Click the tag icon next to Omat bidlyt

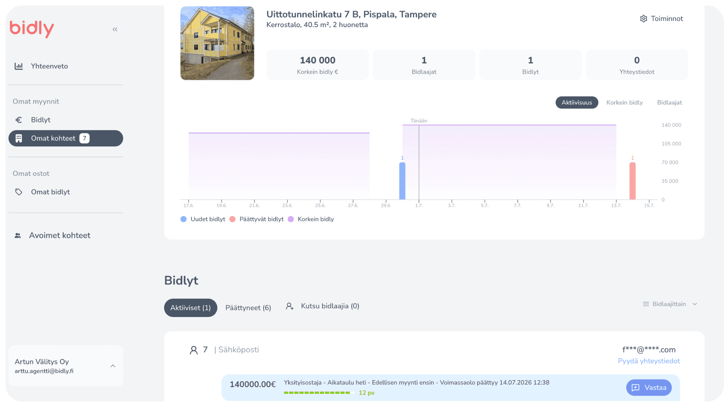[18, 192]
